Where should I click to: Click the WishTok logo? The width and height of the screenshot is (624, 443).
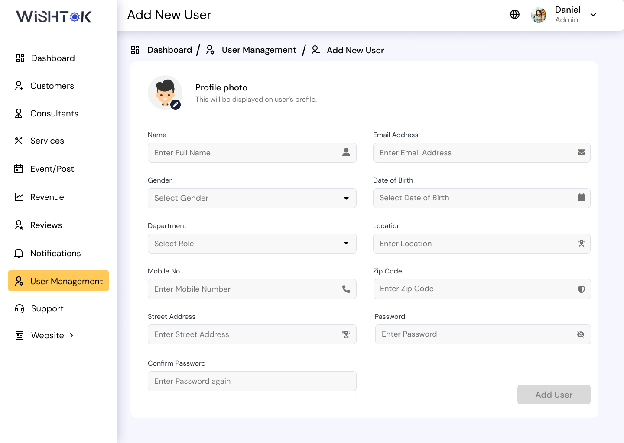[54, 16]
